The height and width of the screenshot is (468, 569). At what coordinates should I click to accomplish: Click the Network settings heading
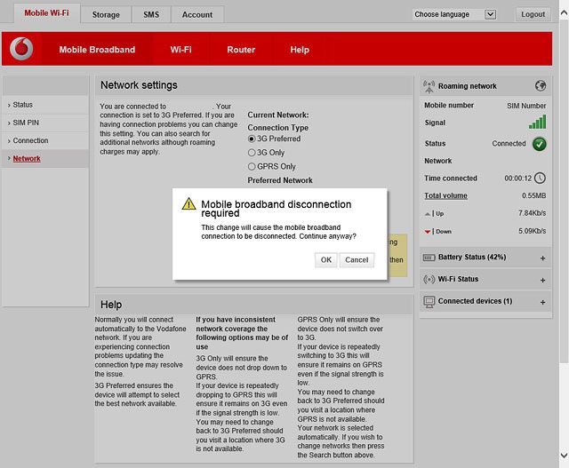[139, 85]
